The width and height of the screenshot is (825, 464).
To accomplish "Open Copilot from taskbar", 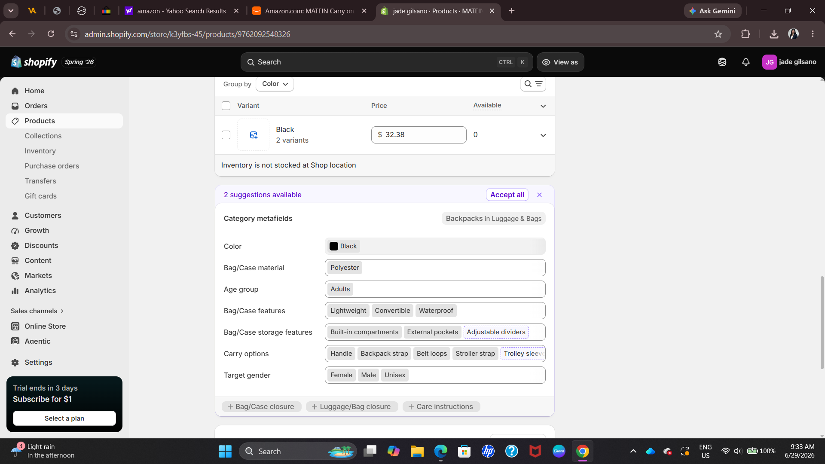I will [x=393, y=451].
